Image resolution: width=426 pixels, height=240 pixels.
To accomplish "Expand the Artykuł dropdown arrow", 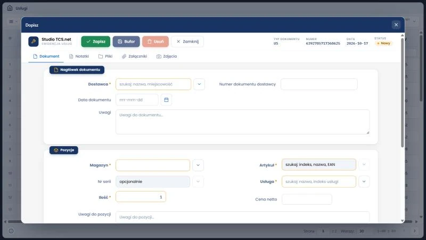I will 364,165.
